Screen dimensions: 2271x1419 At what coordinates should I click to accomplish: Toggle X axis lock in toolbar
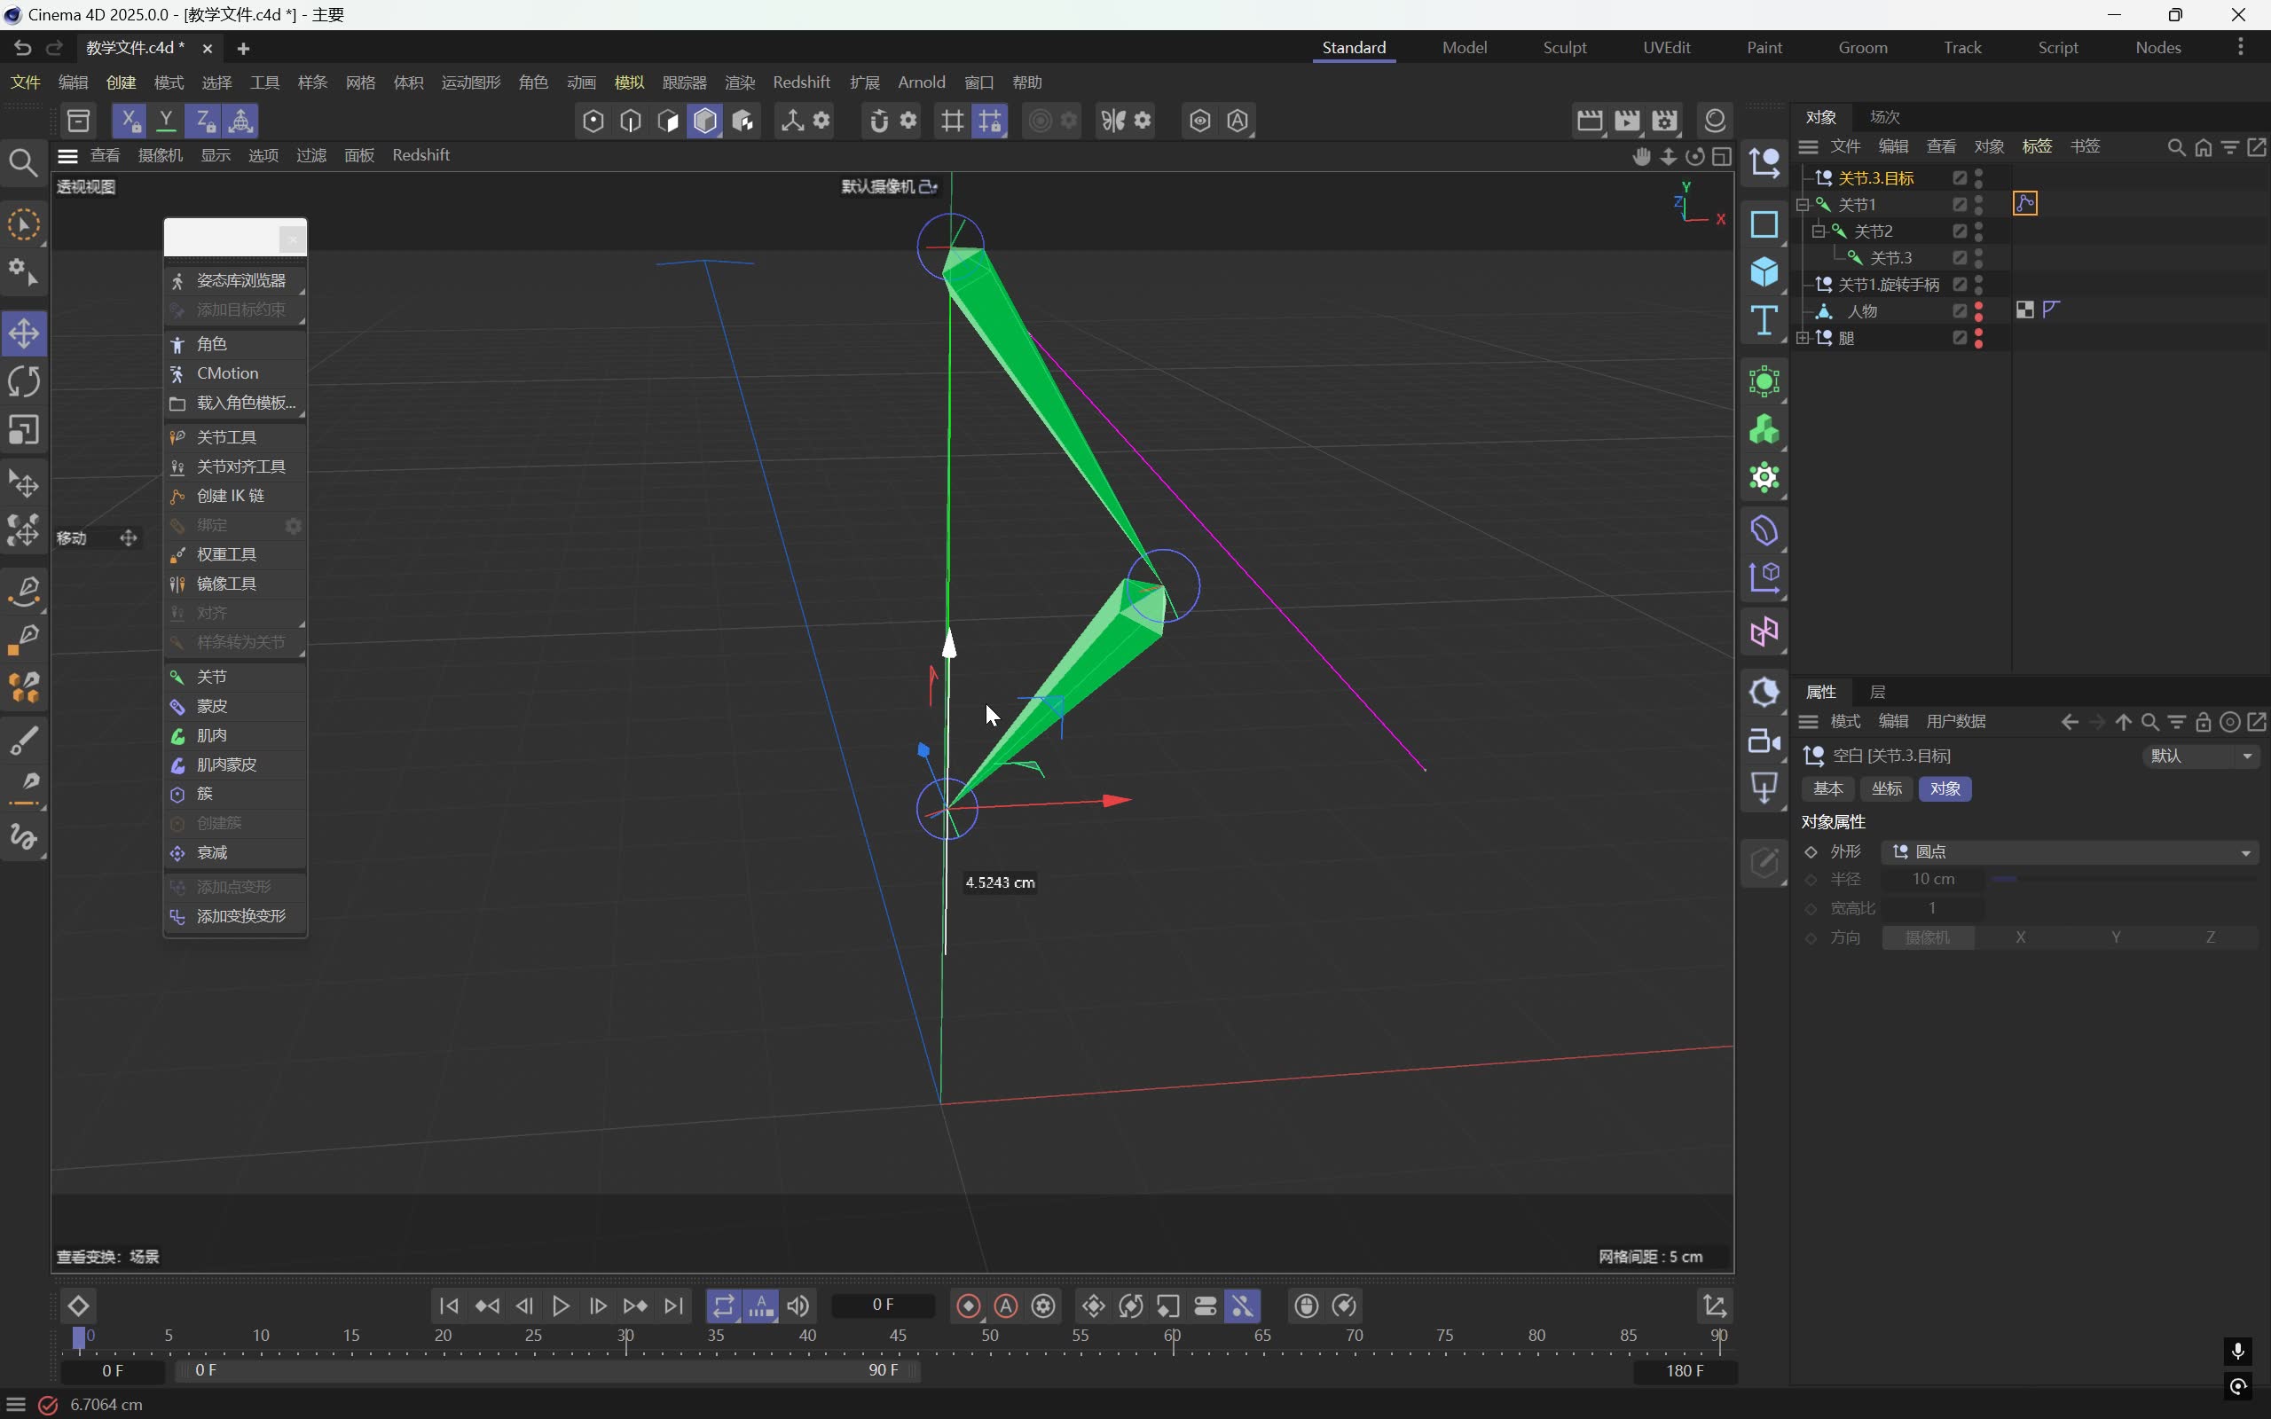pyautogui.click(x=130, y=120)
